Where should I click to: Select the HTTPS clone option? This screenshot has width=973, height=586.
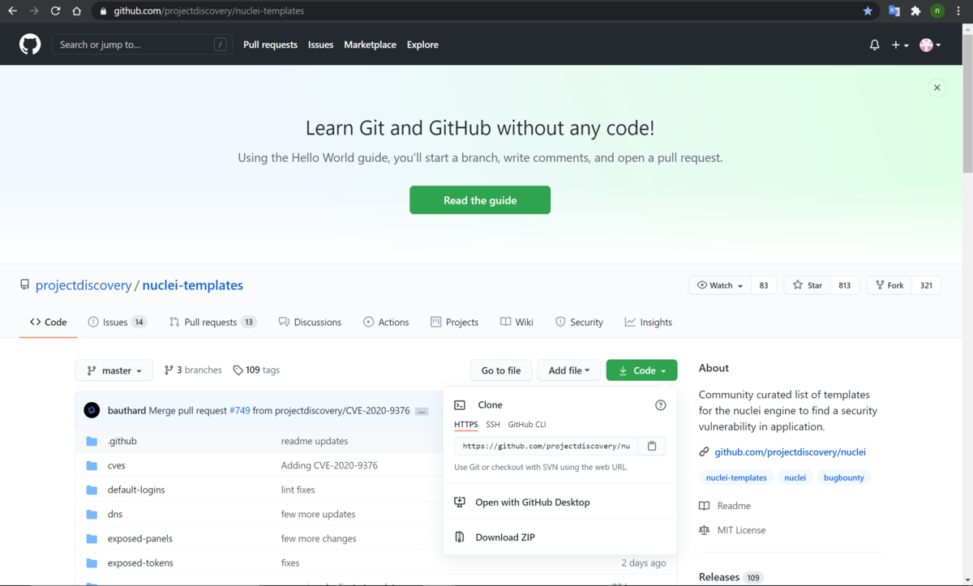click(x=465, y=425)
